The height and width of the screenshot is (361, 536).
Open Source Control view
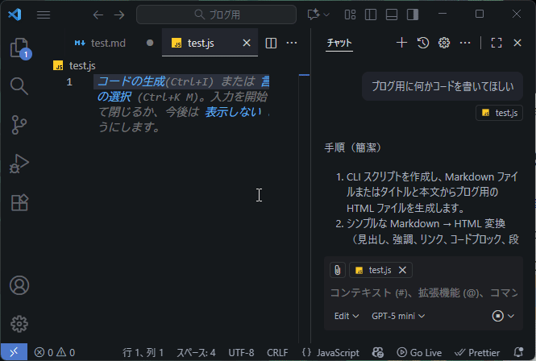click(x=19, y=124)
